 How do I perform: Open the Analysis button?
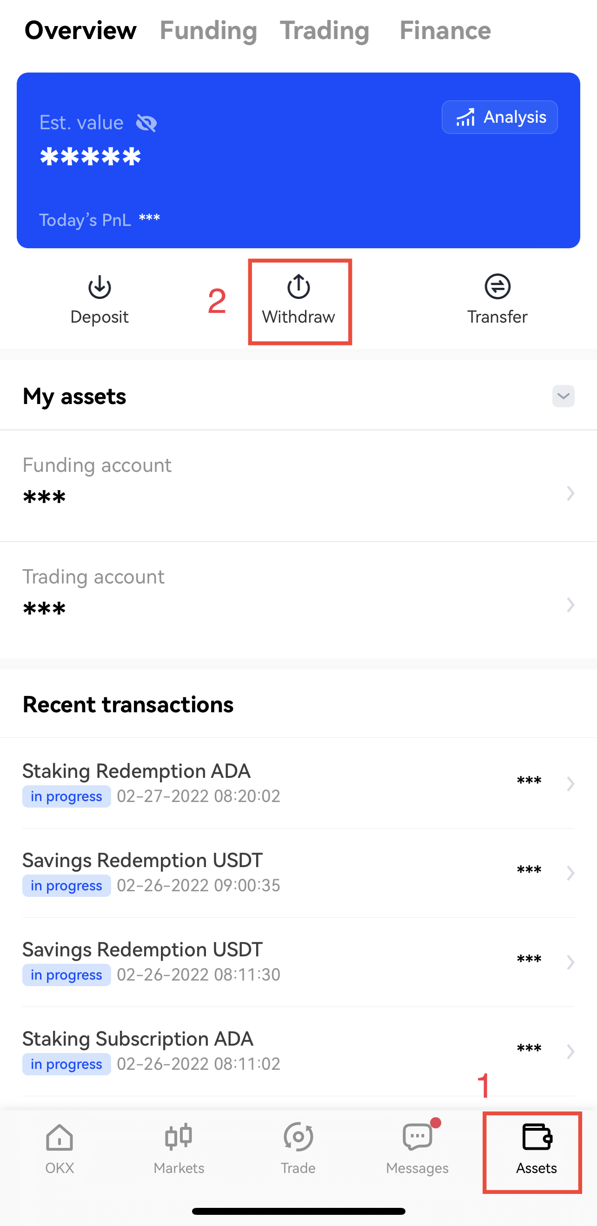[x=499, y=117]
